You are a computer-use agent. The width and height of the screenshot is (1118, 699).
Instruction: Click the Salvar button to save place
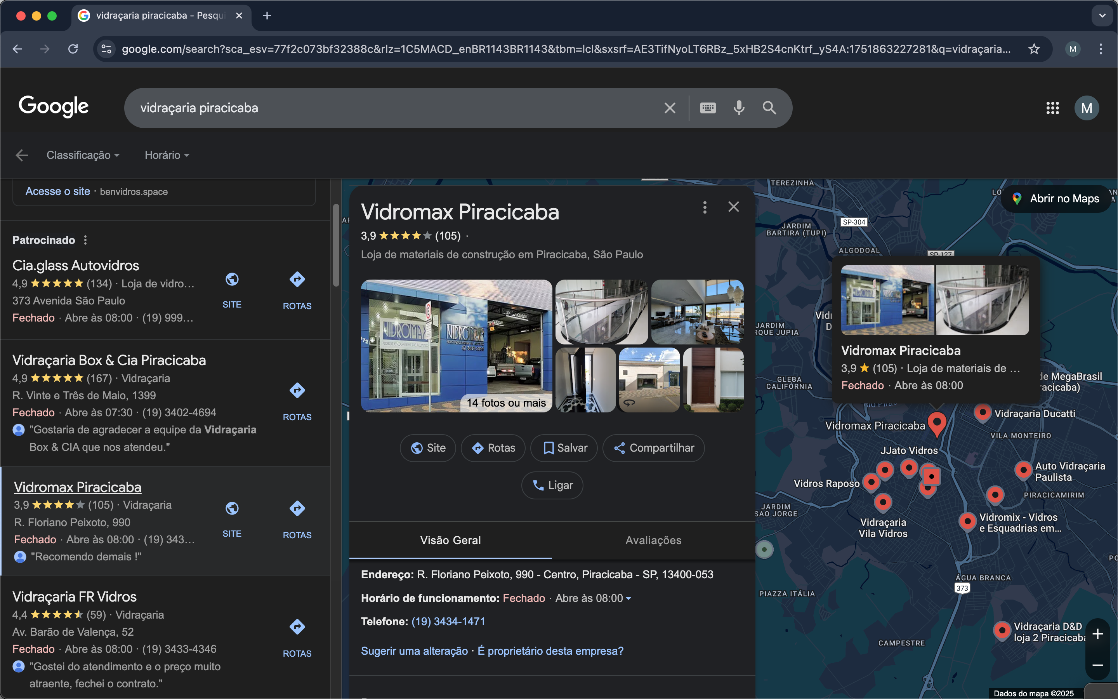564,448
